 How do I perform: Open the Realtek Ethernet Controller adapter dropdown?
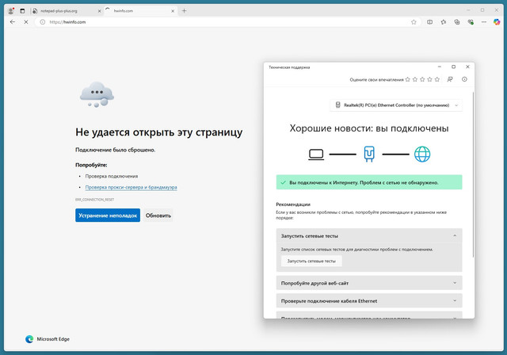pyautogui.click(x=396, y=105)
